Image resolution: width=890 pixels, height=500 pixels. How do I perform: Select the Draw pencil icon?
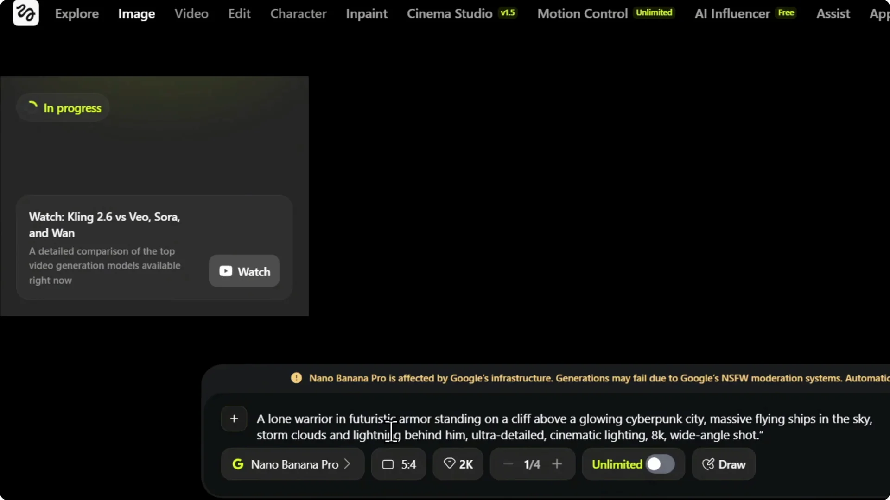coord(709,464)
